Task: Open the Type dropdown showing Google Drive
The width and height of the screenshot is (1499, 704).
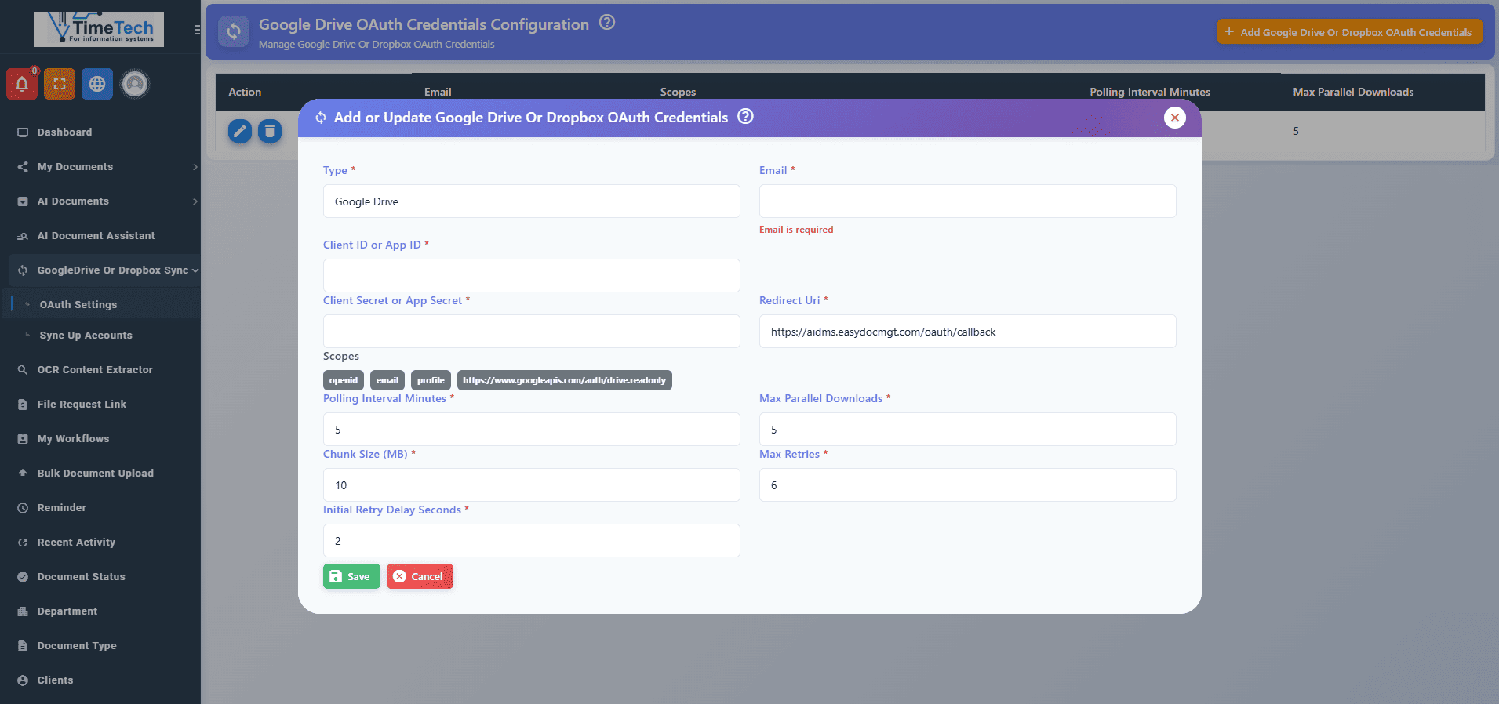Action: coord(531,201)
